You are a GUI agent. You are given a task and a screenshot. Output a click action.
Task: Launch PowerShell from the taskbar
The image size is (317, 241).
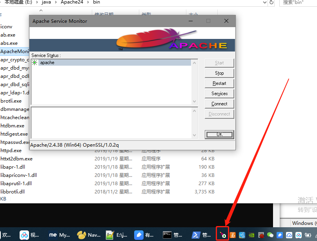tap(196, 235)
